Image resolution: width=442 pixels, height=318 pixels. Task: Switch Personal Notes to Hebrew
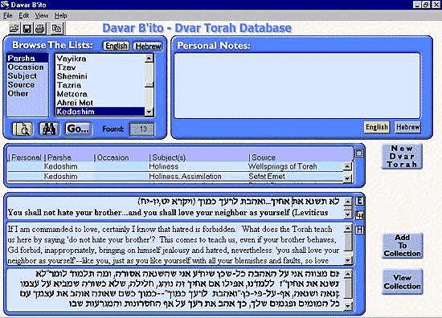coord(407,127)
